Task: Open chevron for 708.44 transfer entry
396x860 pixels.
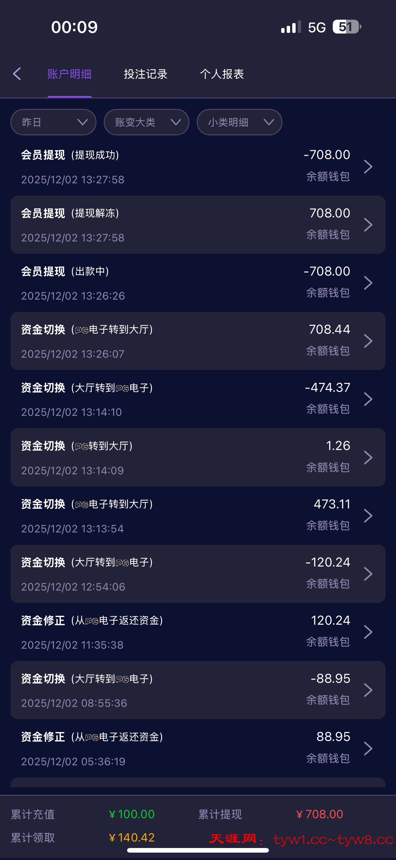Action: click(x=368, y=341)
